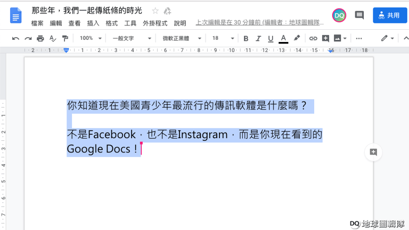The width and height of the screenshot is (409, 230).
Task: Add comment via the page-margin button
Action: pos(373,152)
